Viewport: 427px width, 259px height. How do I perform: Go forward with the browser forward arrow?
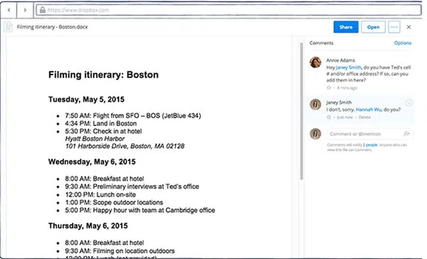click(x=25, y=10)
